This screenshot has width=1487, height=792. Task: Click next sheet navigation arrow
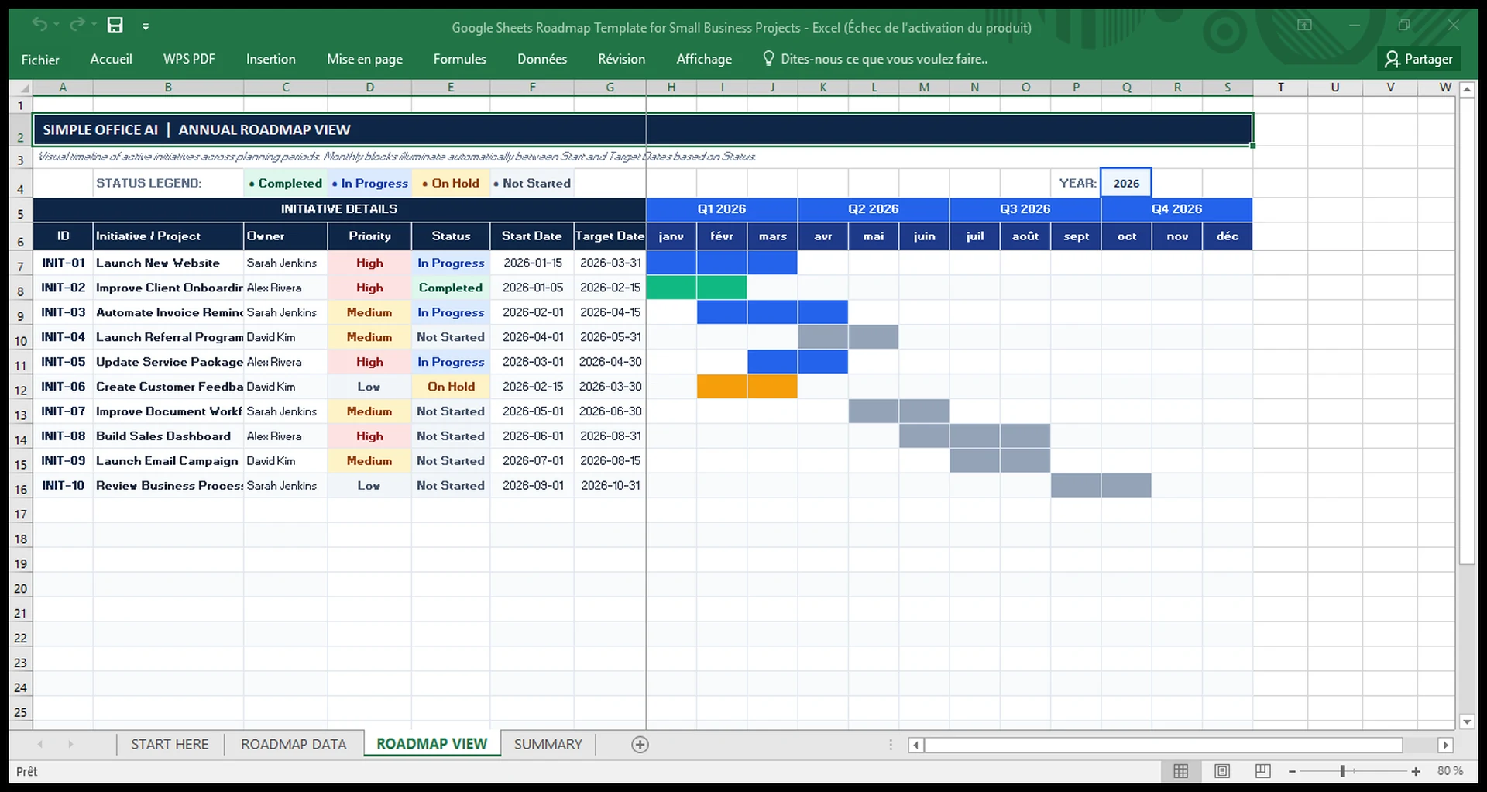click(x=70, y=744)
